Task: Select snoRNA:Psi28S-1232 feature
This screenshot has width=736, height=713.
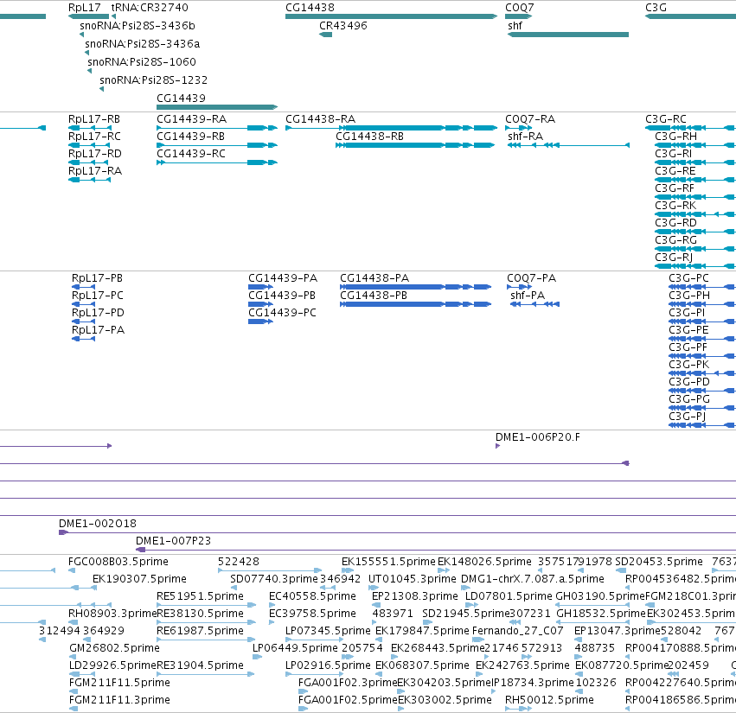Action: click(x=101, y=89)
